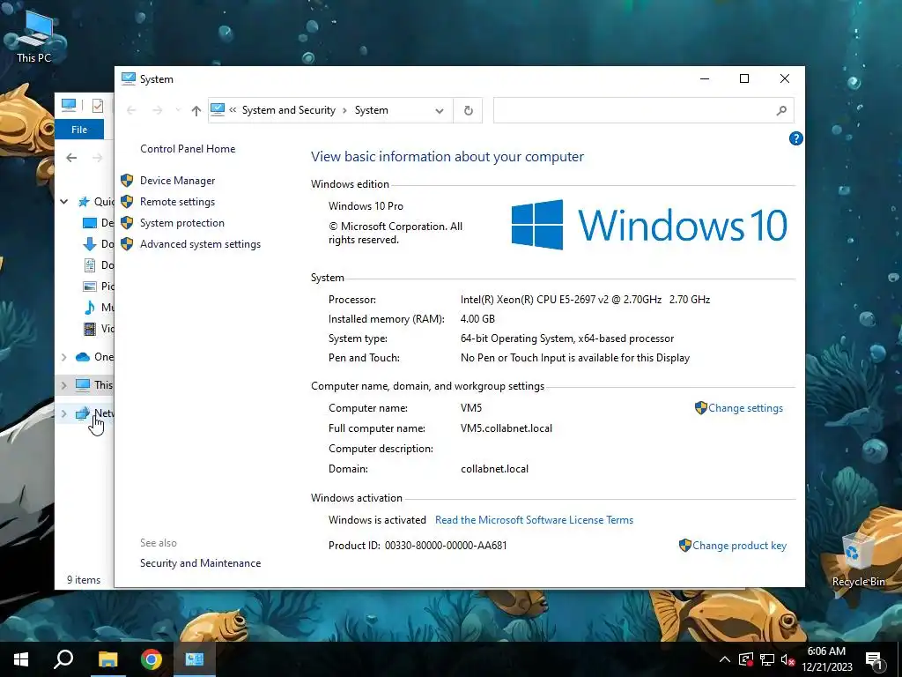The image size is (902, 677).
Task: Click shield icon beside Remote settings
Action: click(x=127, y=202)
